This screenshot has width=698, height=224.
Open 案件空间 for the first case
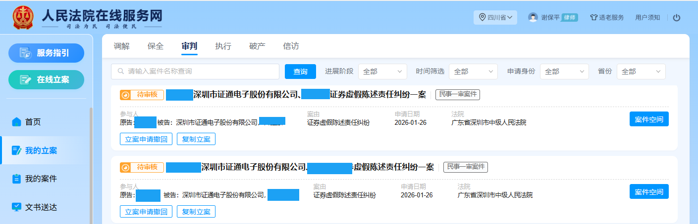click(649, 119)
